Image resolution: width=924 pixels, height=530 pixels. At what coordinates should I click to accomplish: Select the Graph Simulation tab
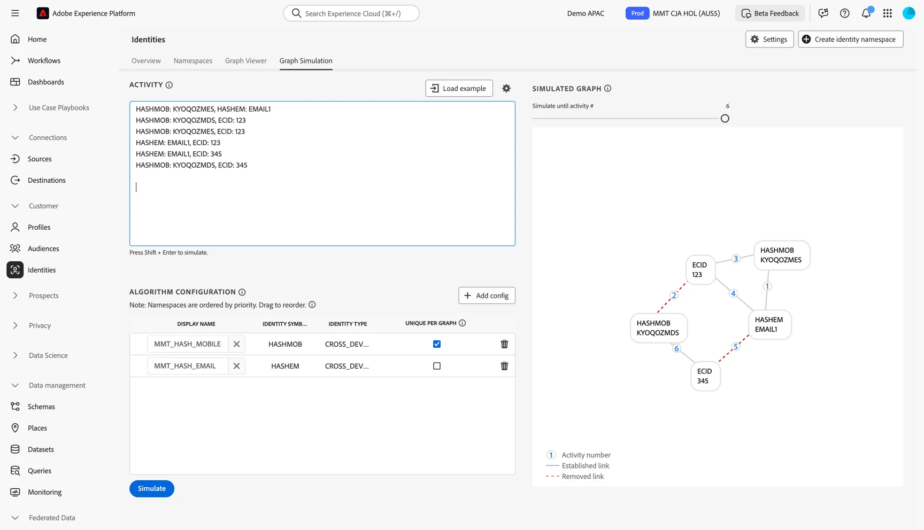tap(306, 61)
